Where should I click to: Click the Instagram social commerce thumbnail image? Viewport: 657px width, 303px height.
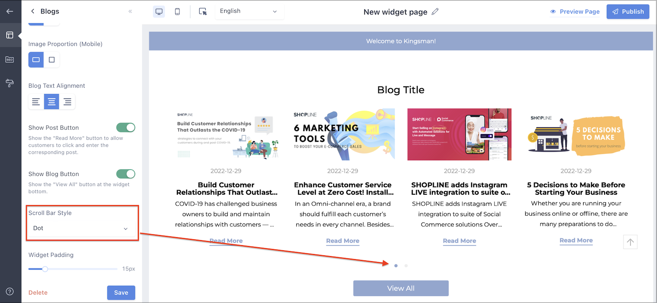click(459, 134)
